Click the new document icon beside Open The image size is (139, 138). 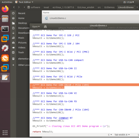[45, 27]
